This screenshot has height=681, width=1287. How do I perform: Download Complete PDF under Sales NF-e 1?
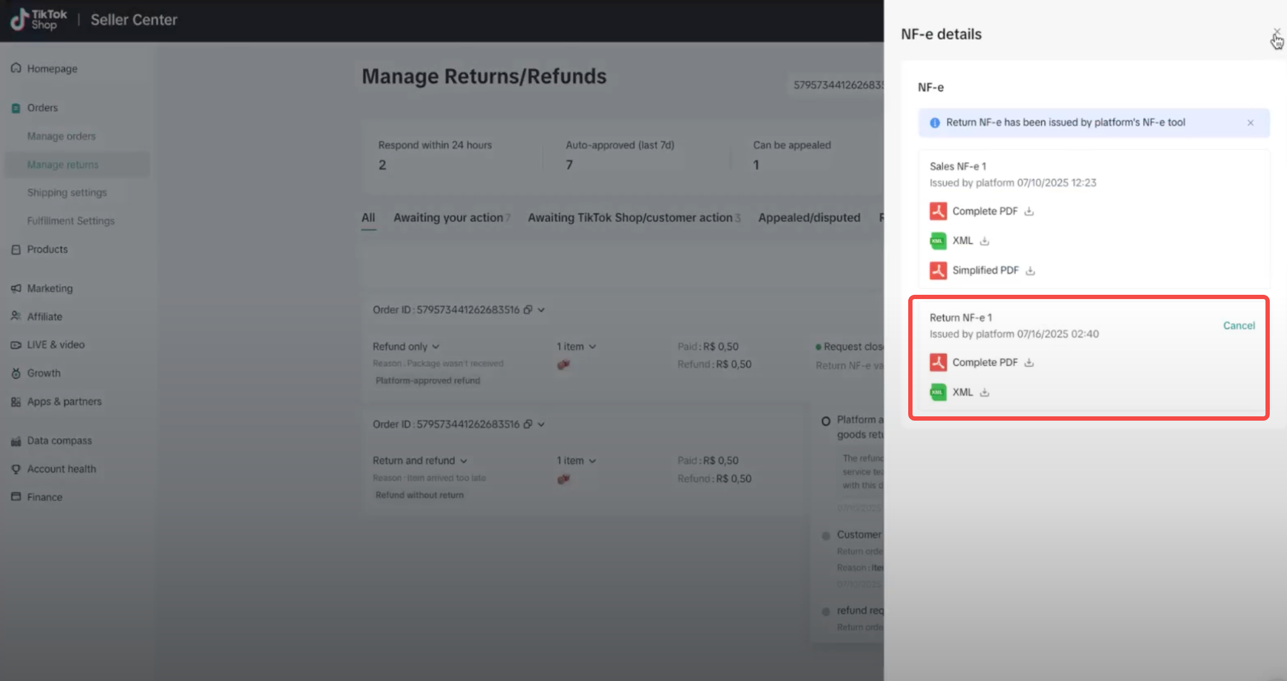coord(1029,211)
